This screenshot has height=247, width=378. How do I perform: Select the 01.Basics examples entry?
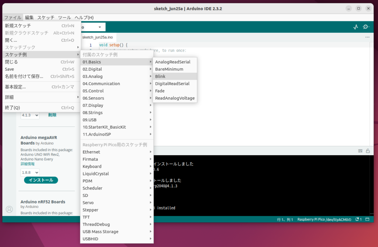[x=117, y=62]
